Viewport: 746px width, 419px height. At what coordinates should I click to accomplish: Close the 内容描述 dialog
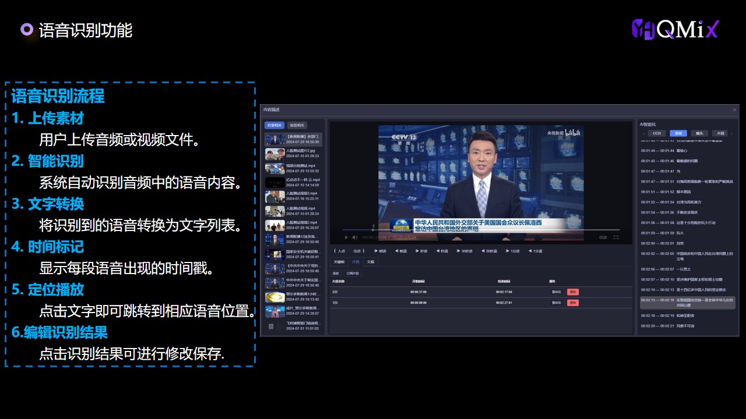pyautogui.click(x=734, y=109)
